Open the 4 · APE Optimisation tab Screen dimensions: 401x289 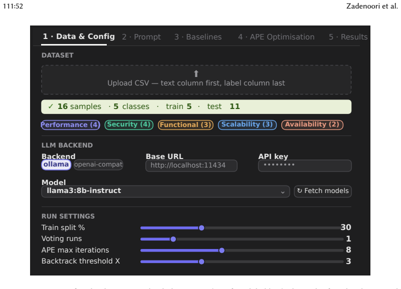click(x=276, y=37)
